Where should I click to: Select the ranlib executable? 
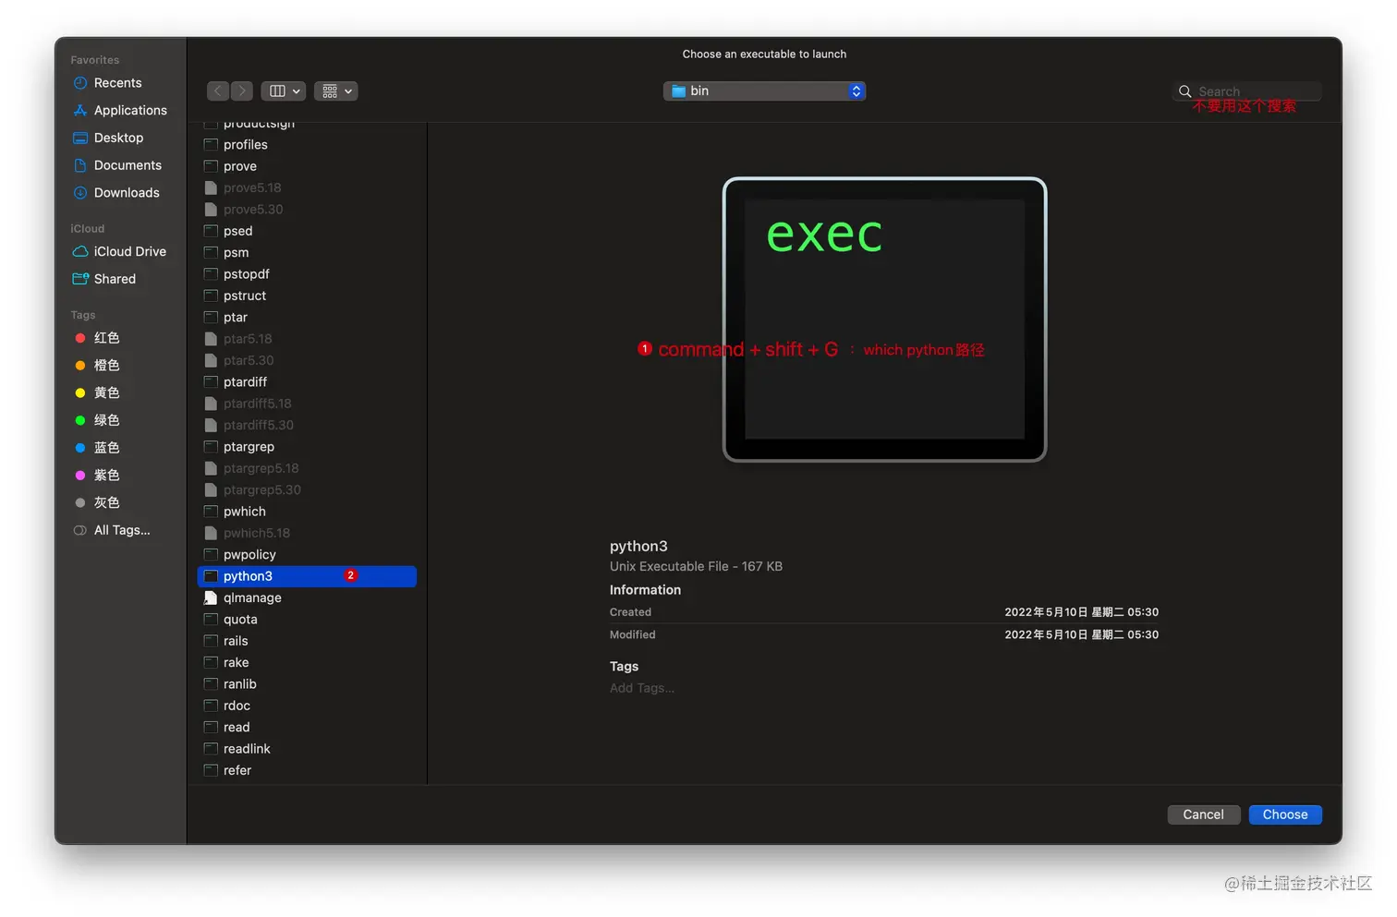pos(307,683)
